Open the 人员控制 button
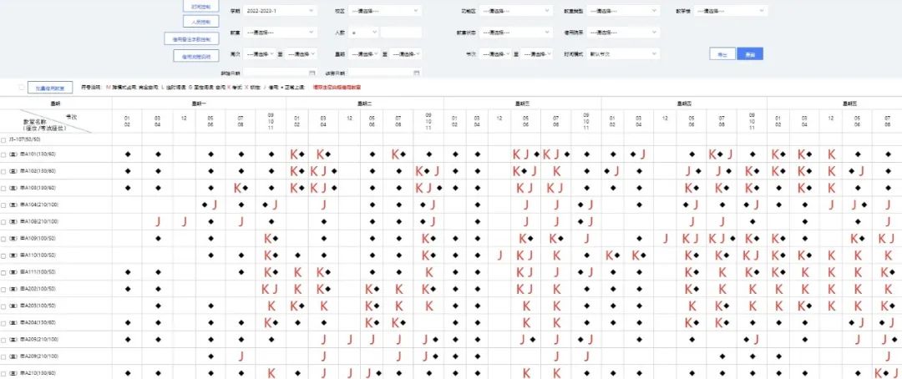 tap(200, 22)
